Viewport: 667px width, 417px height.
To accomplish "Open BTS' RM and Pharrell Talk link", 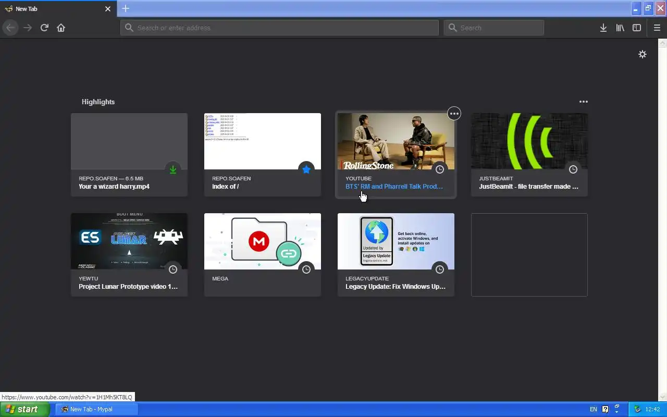I will pyautogui.click(x=394, y=187).
